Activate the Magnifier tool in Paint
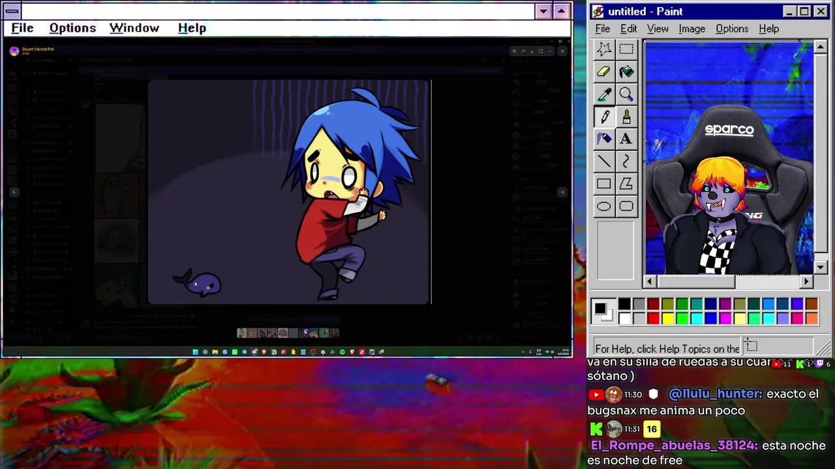This screenshot has width=835, height=469. click(x=626, y=94)
